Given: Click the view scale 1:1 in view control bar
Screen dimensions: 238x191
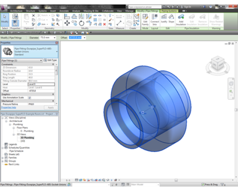Looking at the screenshot, I should click(68, 180).
